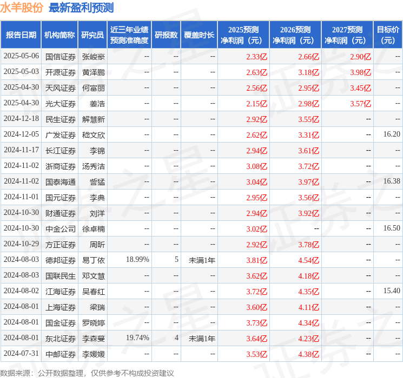Click the 3.45亿 profit value
Image resolution: width=403 pixels, height=378 pixels.
360,88
